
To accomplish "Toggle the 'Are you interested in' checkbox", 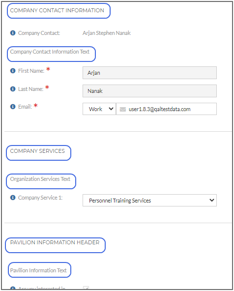I will click(x=86, y=288).
